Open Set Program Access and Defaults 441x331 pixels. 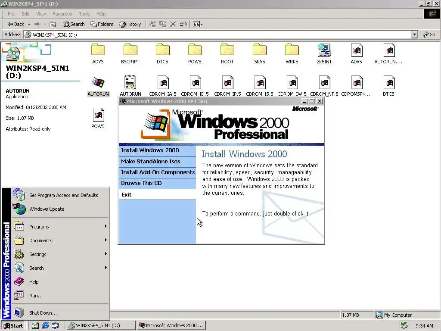click(x=60, y=195)
